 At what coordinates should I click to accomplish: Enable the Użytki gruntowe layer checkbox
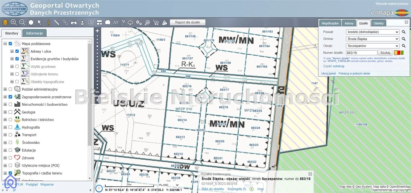click(x=17, y=66)
